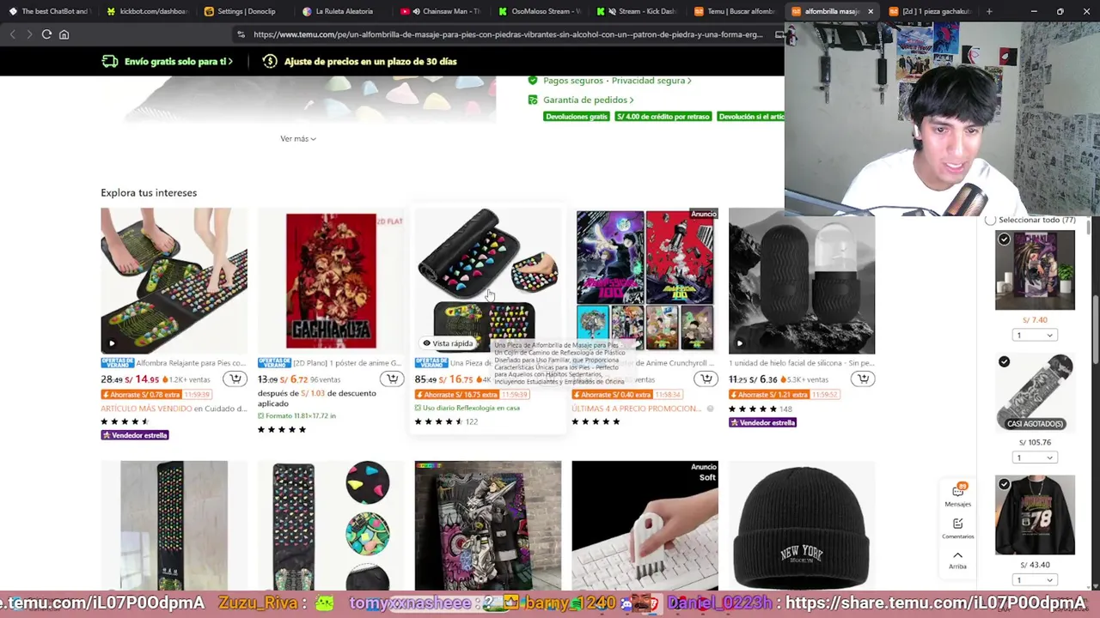Go to browser home icon

(x=64, y=34)
